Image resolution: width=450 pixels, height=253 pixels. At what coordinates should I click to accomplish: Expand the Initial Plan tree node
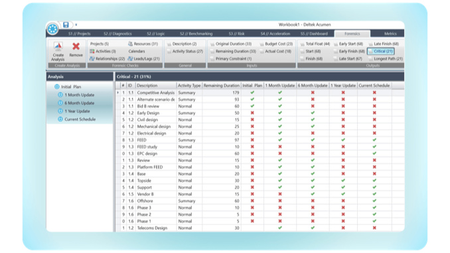(x=57, y=87)
